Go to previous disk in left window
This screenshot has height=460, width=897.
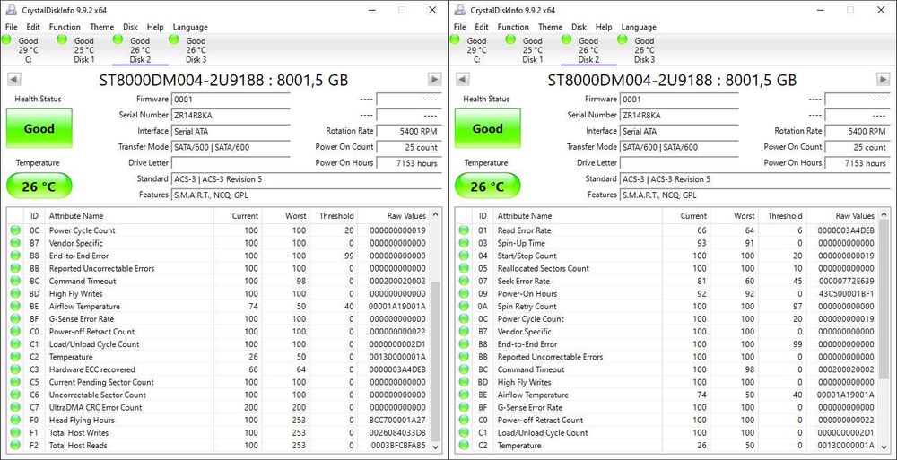(14, 80)
